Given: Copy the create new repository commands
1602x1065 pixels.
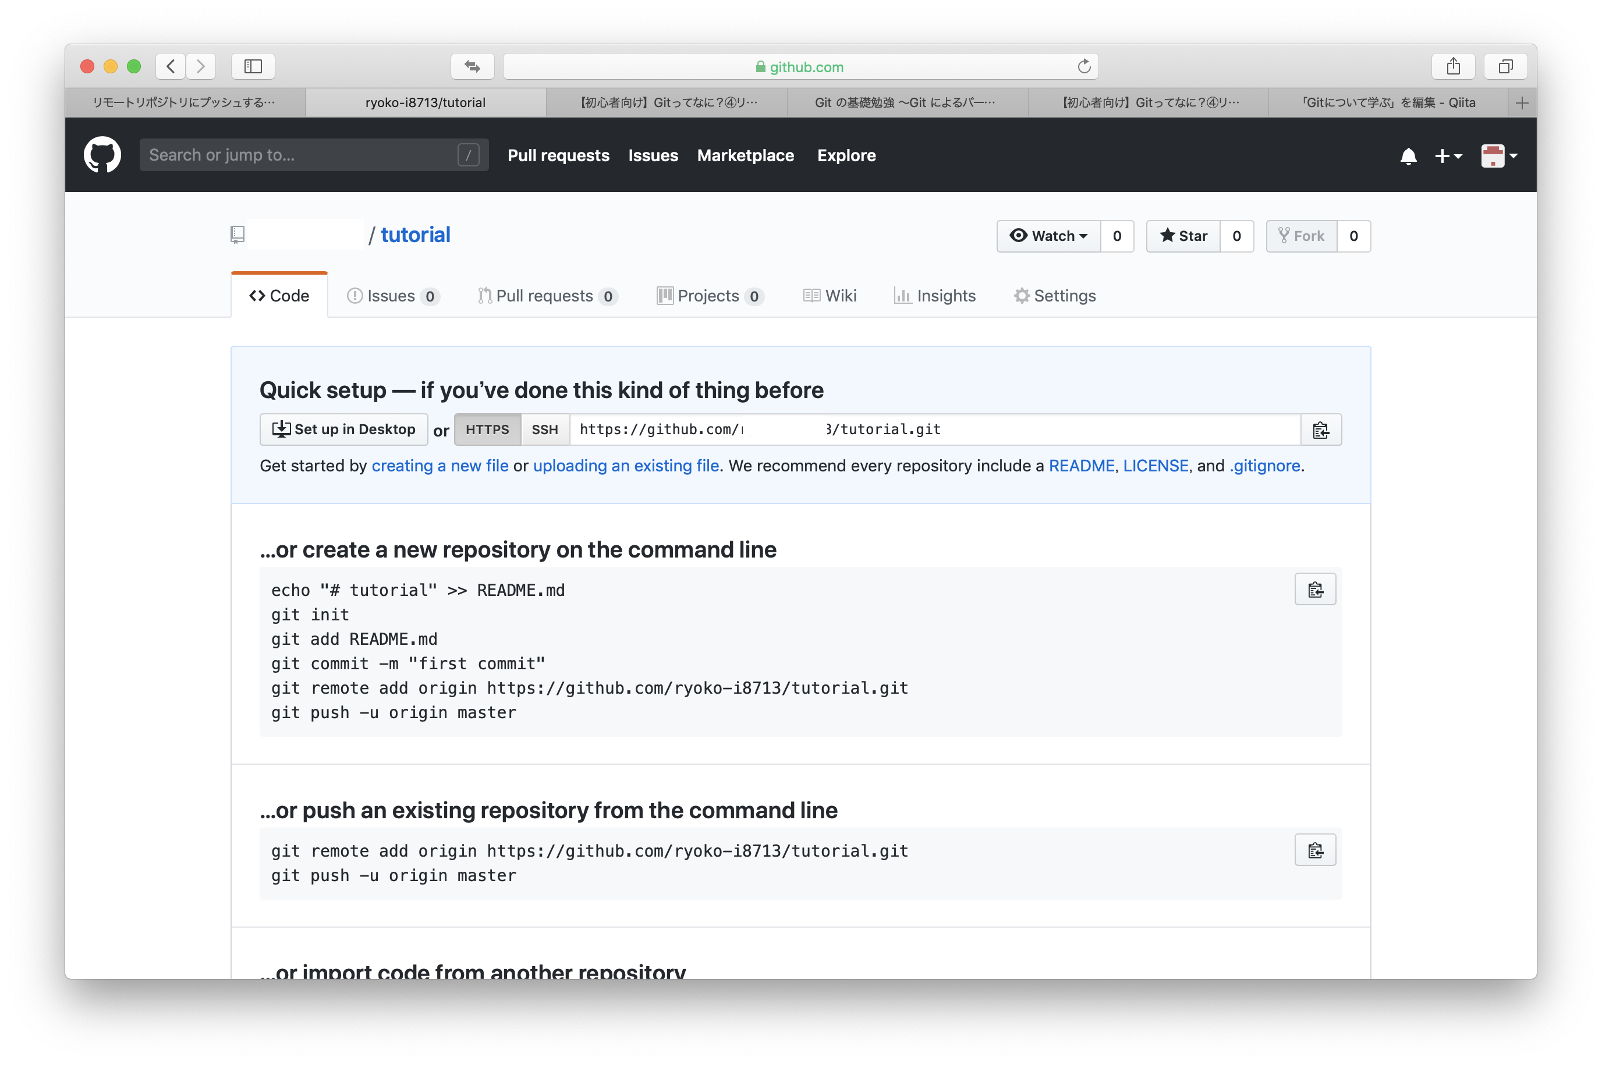Looking at the screenshot, I should pyautogui.click(x=1314, y=590).
